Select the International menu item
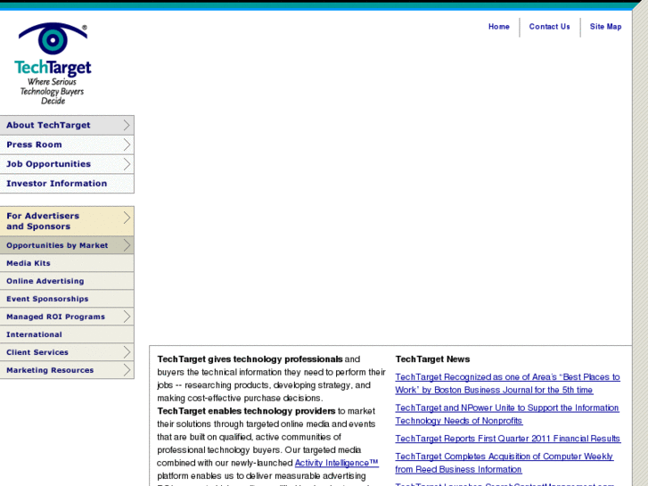The image size is (648, 486). click(x=67, y=334)
